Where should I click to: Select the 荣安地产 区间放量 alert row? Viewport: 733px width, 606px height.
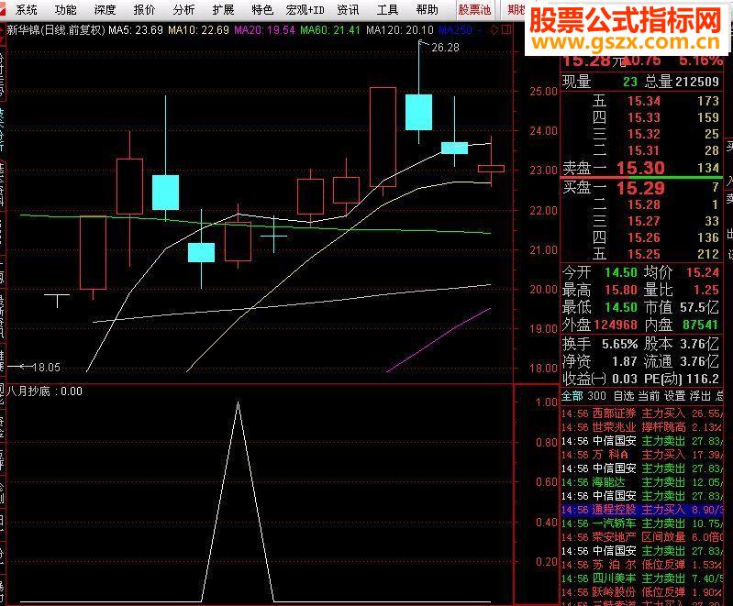click(x=642, y=537)
